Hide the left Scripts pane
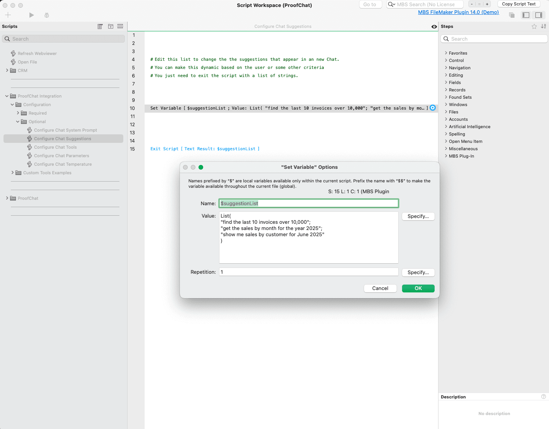549x429 pixels. point(526,15)
